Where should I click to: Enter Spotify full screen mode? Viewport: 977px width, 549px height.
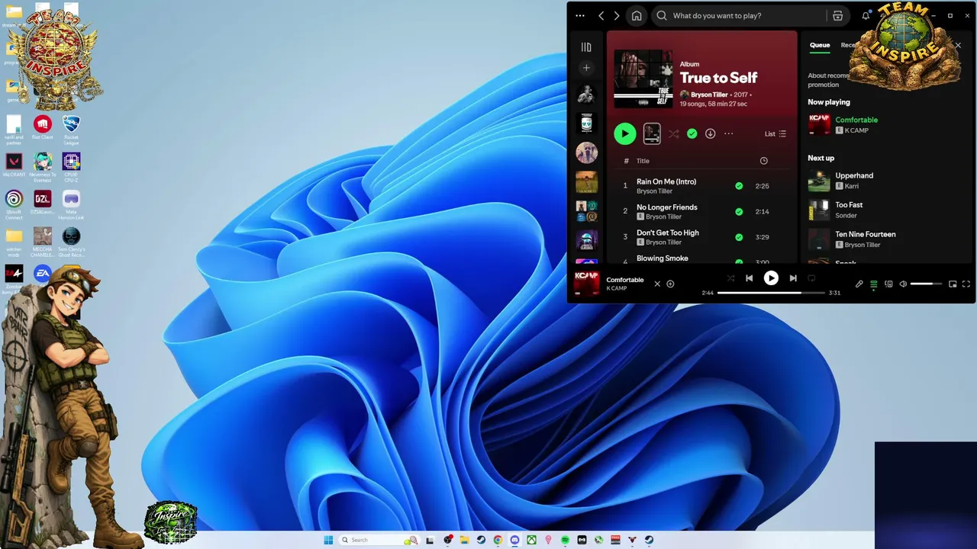coord(966,284)
